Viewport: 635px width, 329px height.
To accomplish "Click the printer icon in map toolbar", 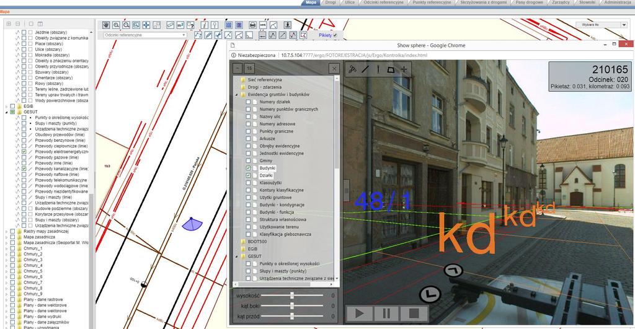I will click(x=252, y=25).
